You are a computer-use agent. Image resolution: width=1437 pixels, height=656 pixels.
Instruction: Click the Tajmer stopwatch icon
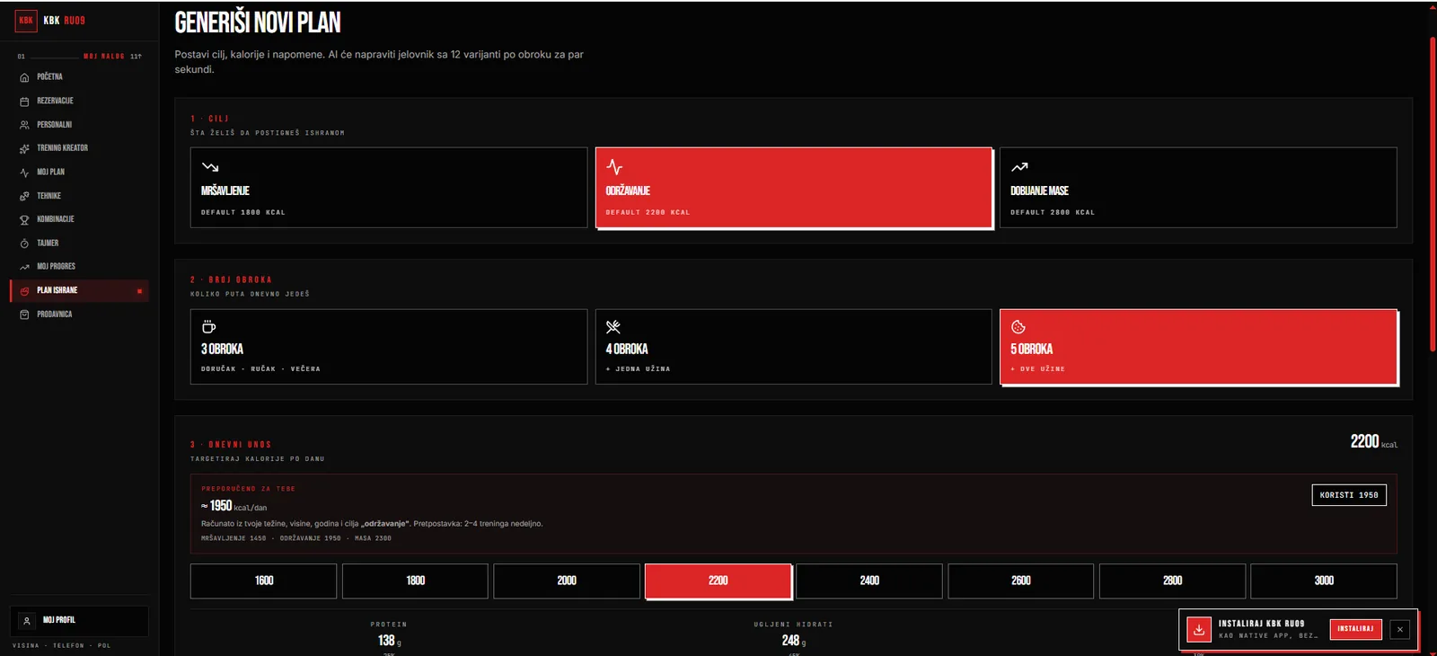point(24,244)
